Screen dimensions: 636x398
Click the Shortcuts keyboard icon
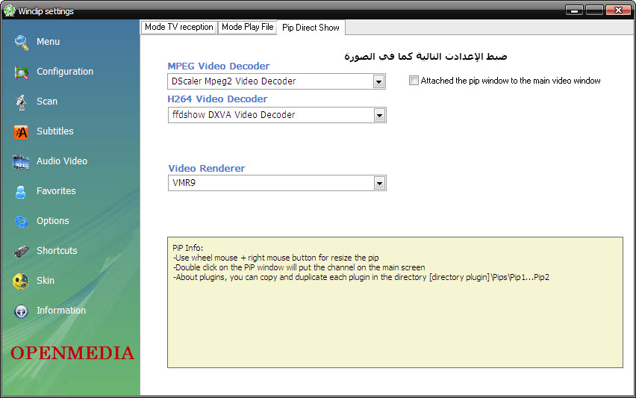coord(21,252)
